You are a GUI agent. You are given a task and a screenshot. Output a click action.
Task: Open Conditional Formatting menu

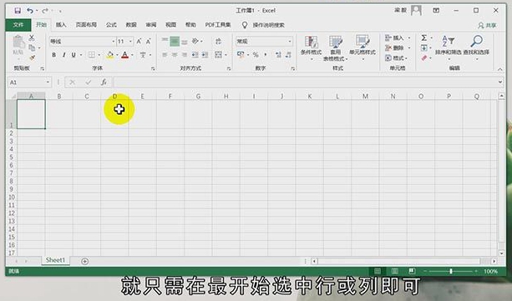point(312,48)
